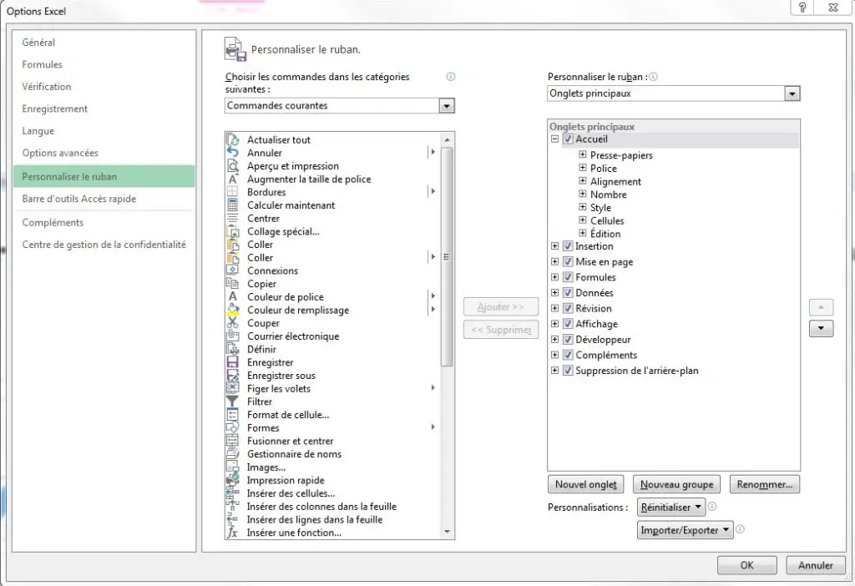Image resolution: width=855 pixels, height=586 pixels.
Task: Click the command list scrollbar thumb
Action: coord(447,257)
